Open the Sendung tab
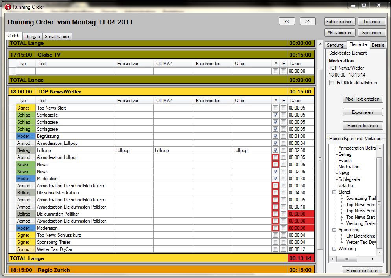Screen dimensions: 391x278 pyautogui.click(x=335, y=45)
